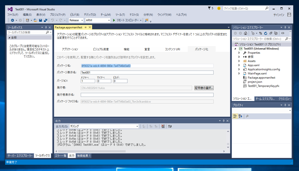The width and height of the screenshot is (299, 171).
Task: Start debugging with the green play icon
Action: click(114, 20)
